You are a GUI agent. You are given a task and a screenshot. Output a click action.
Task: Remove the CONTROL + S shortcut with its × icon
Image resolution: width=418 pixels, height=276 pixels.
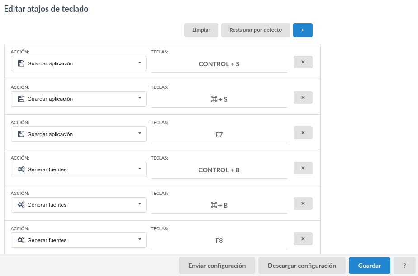(303, 62)
